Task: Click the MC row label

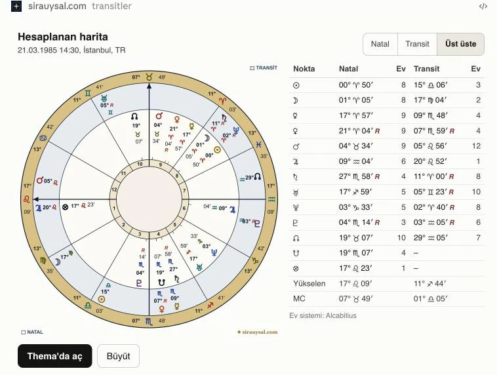Action: click(x=299, y=298)
